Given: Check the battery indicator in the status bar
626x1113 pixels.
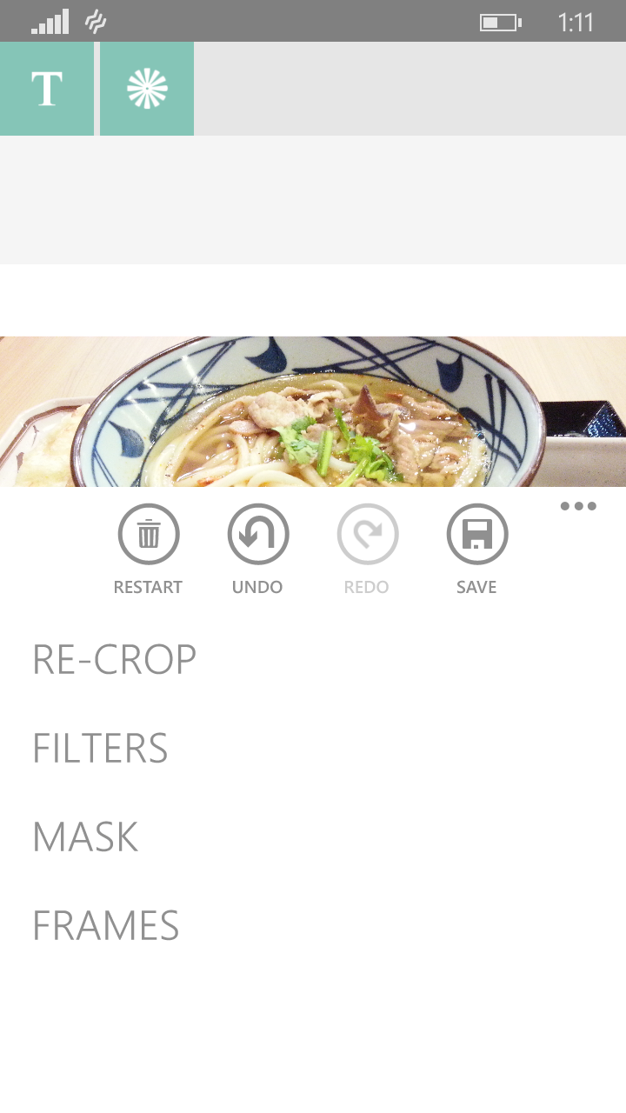Looking at the screenshot, I should coord(500,23).
